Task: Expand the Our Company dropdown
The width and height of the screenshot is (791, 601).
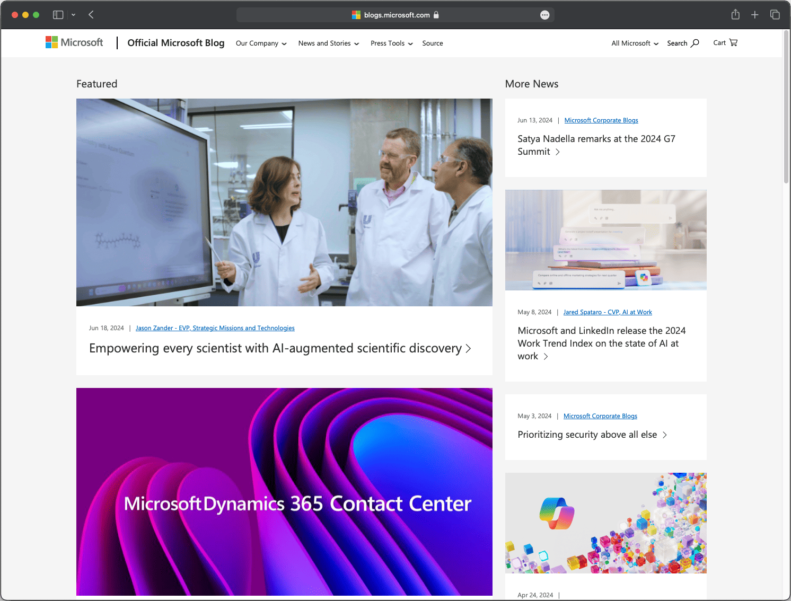Action: pyautogui.click(x=261, y=43)
